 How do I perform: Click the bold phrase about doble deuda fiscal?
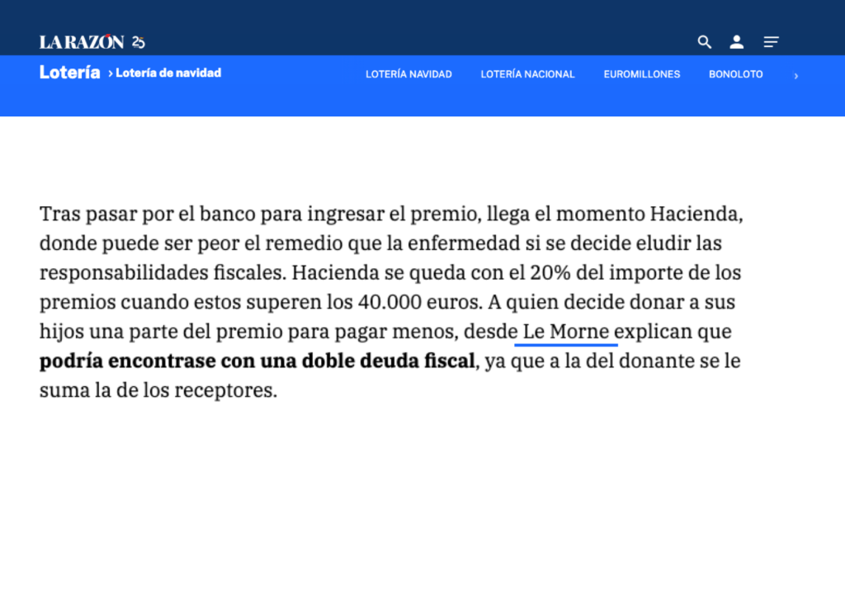point(257,361)
